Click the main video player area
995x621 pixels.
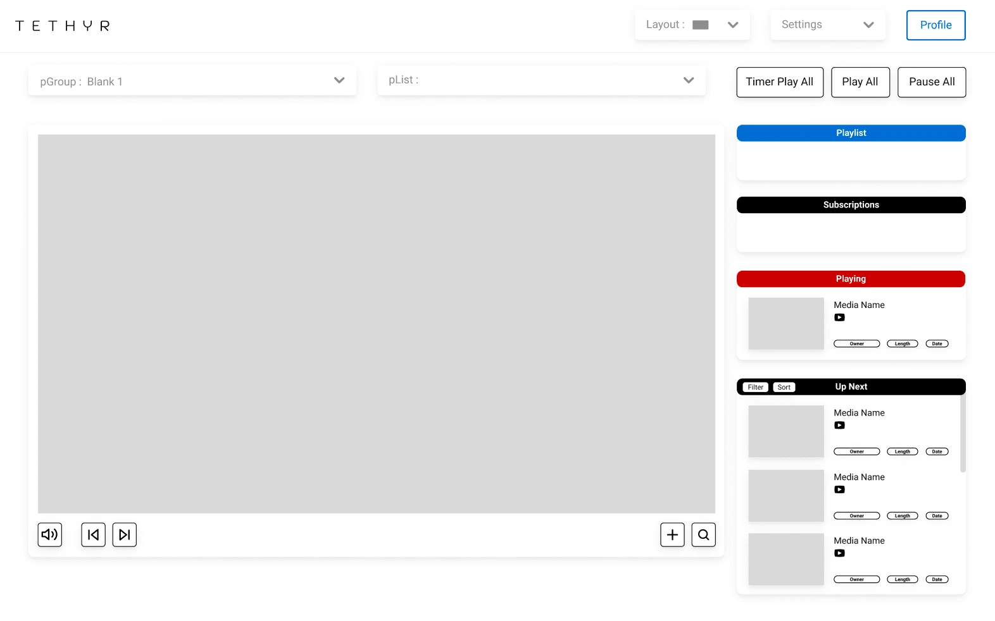click(377, 324)
